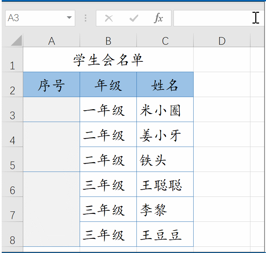Image resolution: width=266 pixels, height=253 pixels.
Task: Select row 7 header
Action: tap(12, 209)
